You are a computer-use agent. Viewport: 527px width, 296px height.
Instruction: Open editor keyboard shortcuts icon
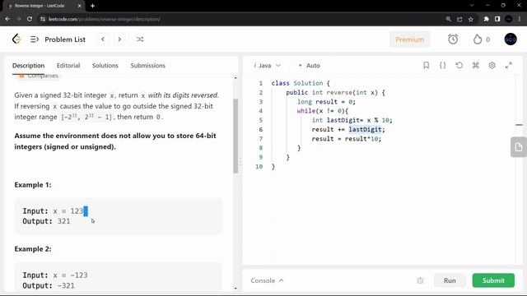(476, 65)
